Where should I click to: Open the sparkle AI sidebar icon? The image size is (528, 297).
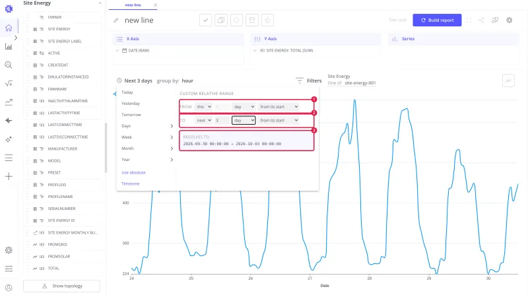pyautogui.click(x=9, y=139)
